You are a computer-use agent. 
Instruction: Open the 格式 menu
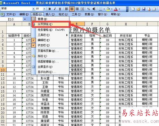(63, 14)
